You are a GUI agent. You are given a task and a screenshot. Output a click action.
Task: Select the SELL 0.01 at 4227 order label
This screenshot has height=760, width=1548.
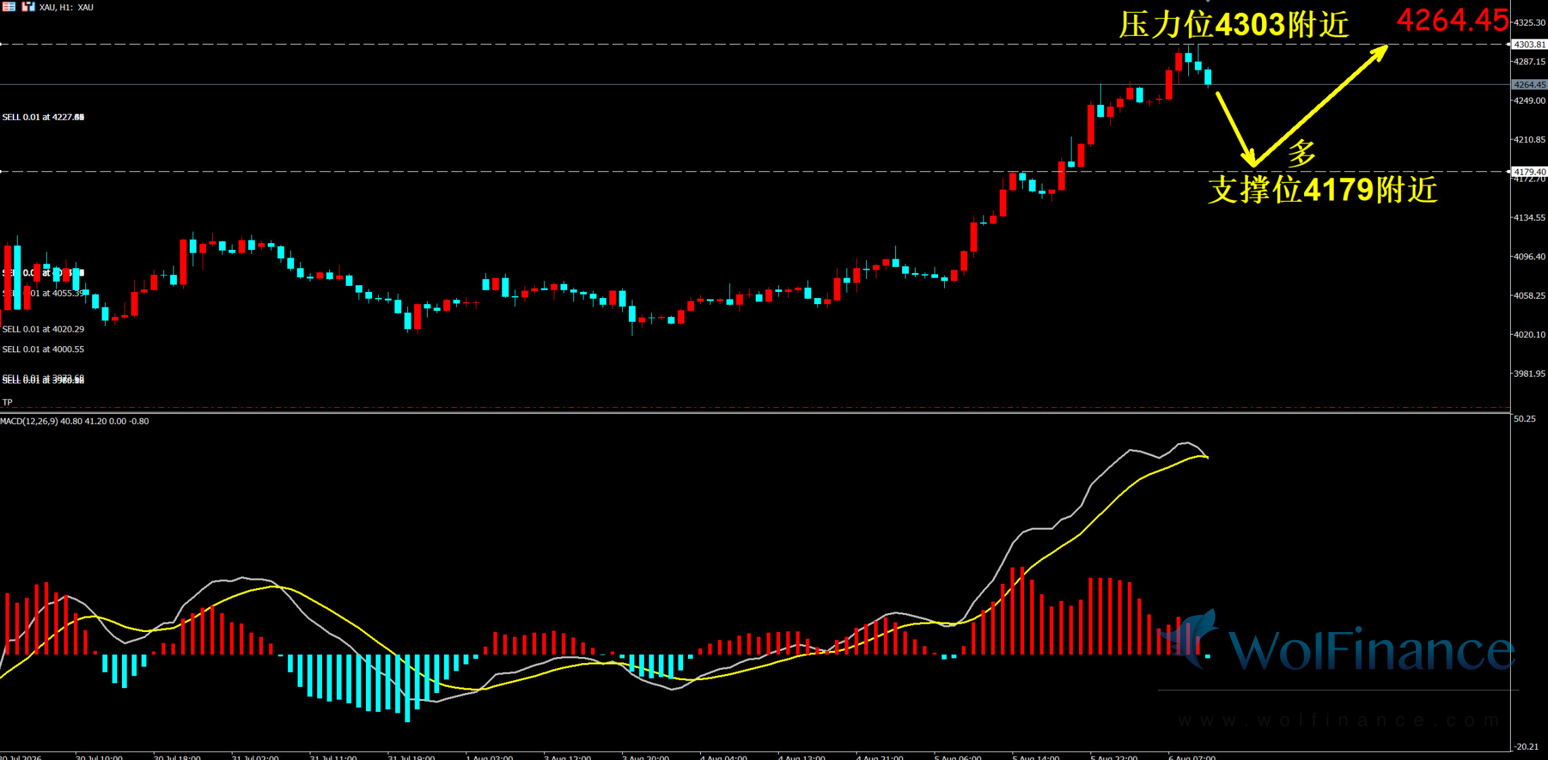(x=43, y=117)
